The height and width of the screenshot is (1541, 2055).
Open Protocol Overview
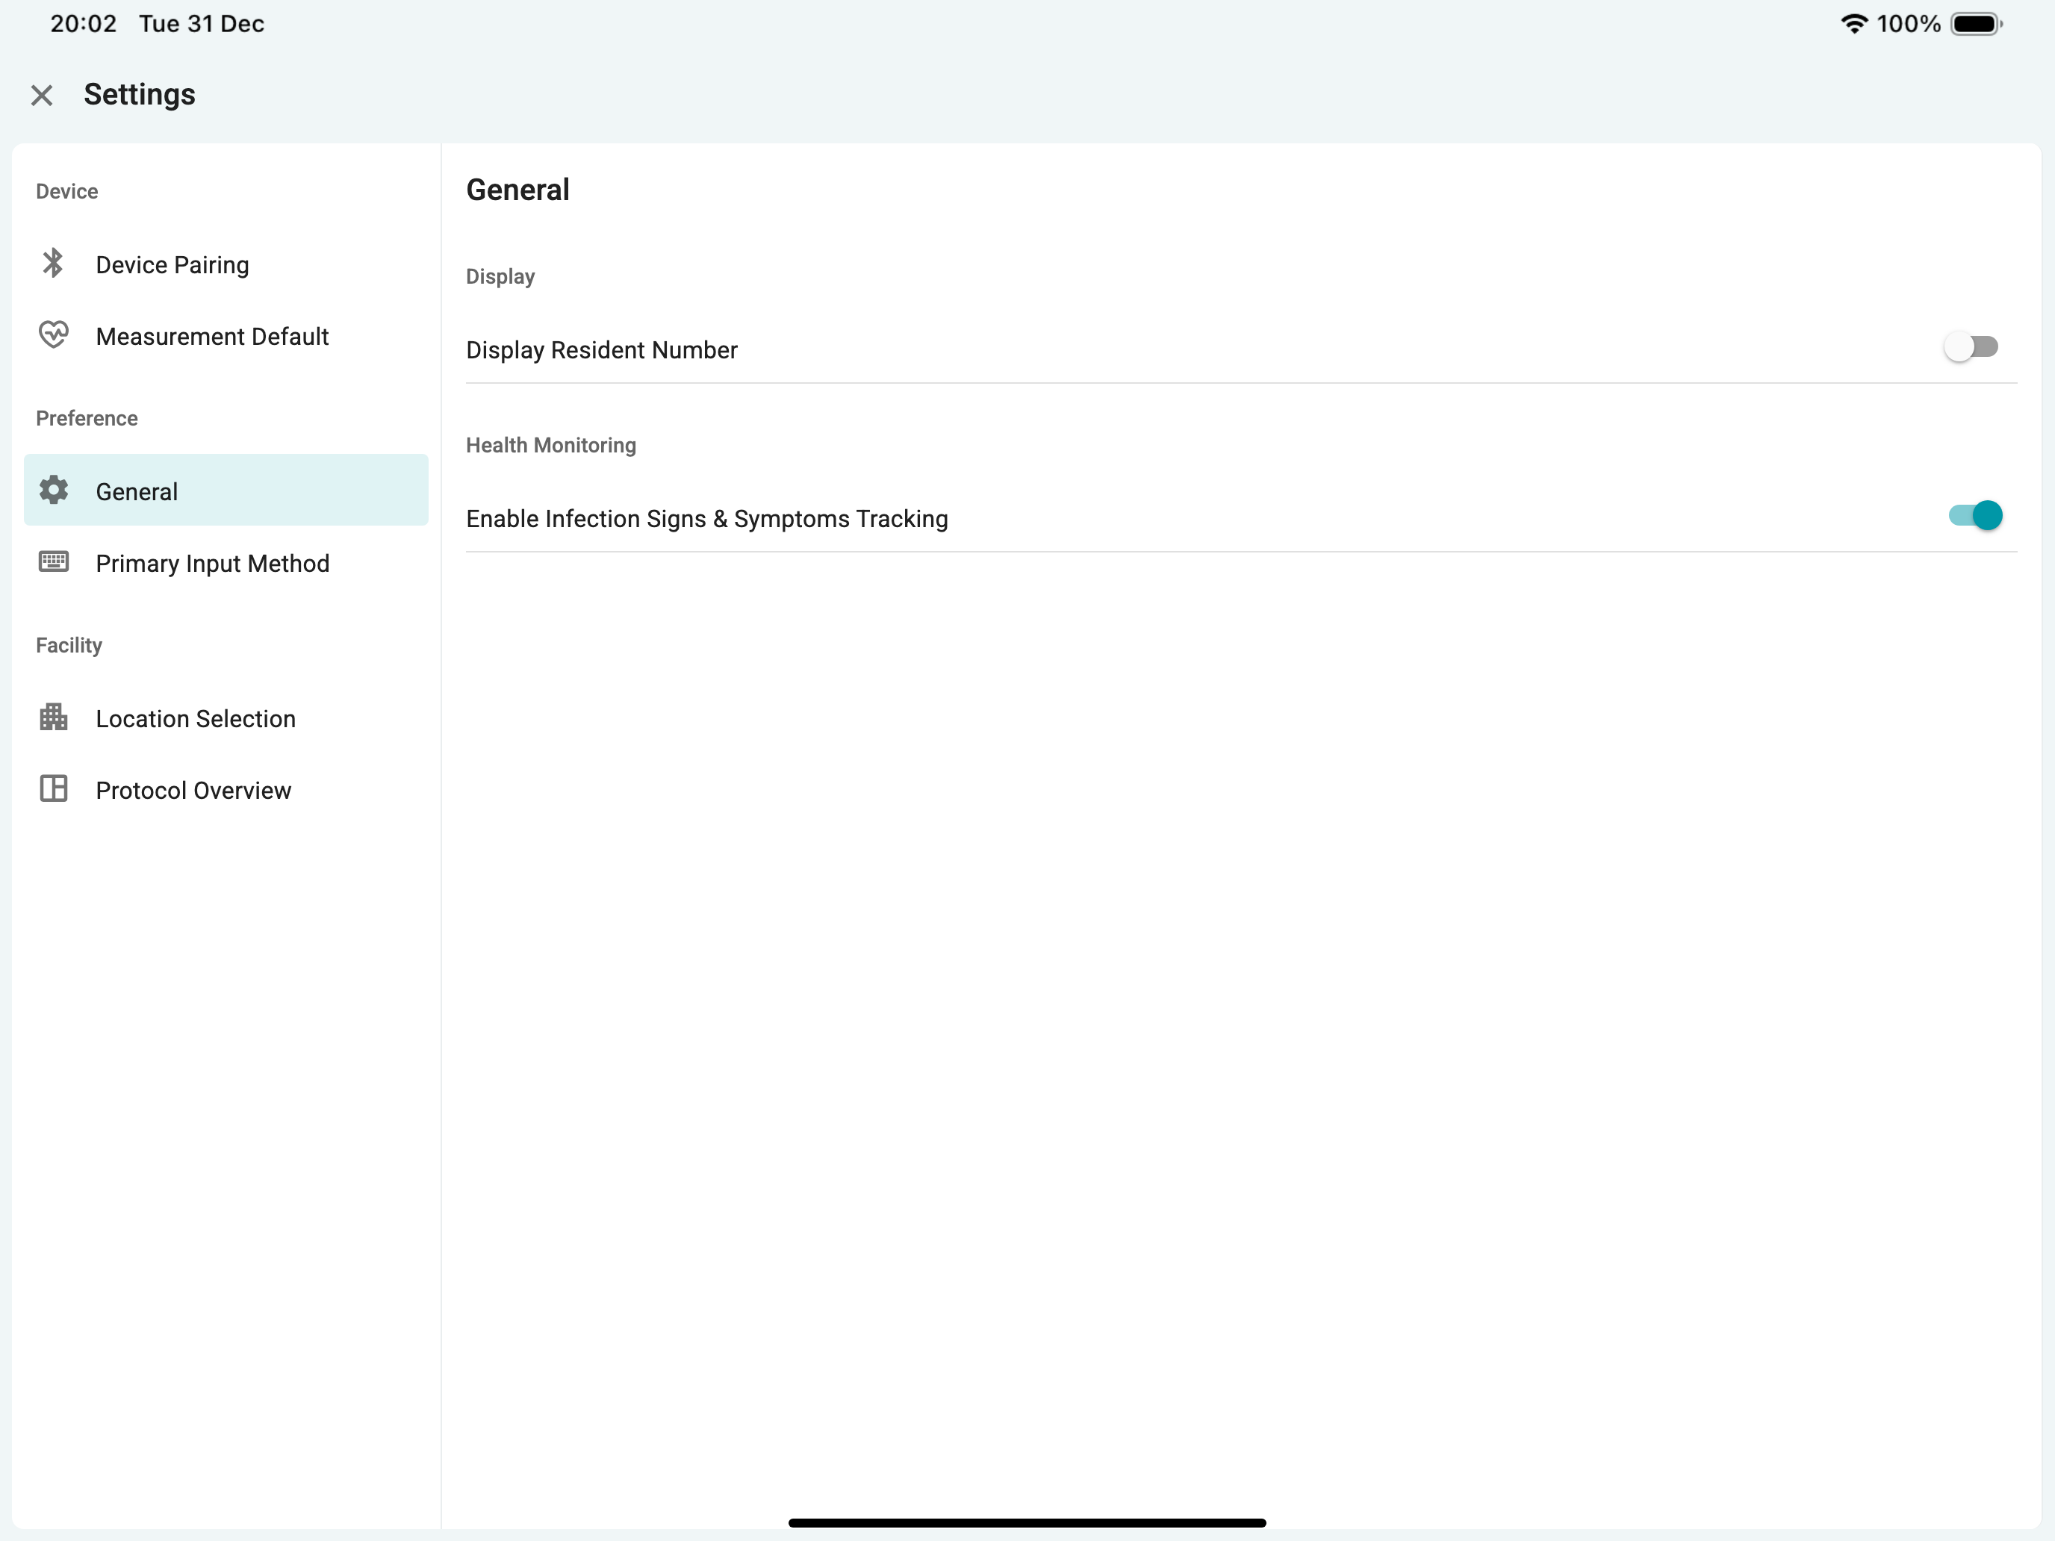[x=226, y=790]
